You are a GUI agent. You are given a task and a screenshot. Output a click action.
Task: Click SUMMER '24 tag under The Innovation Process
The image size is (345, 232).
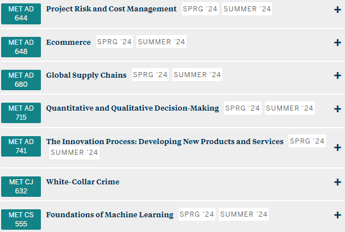coord(74,153)
